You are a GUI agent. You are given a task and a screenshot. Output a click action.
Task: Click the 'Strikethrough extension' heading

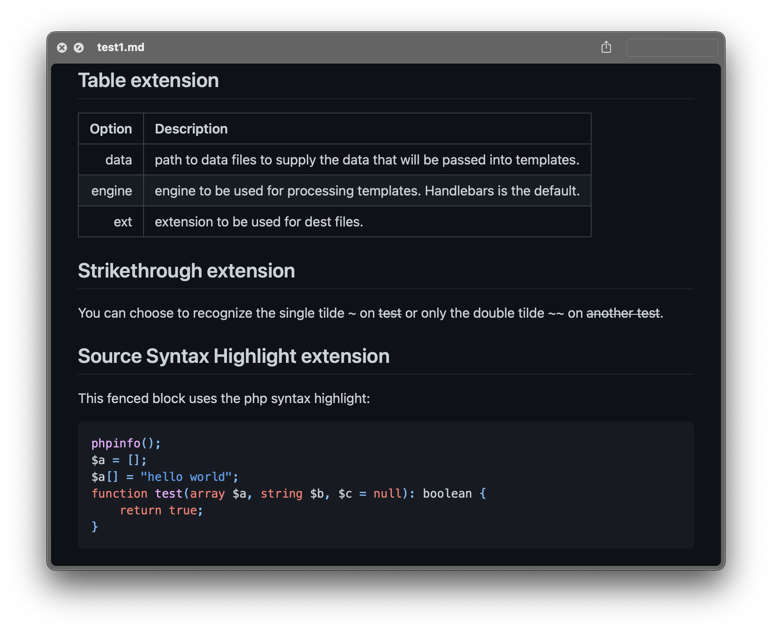click(x=186, y=271)
